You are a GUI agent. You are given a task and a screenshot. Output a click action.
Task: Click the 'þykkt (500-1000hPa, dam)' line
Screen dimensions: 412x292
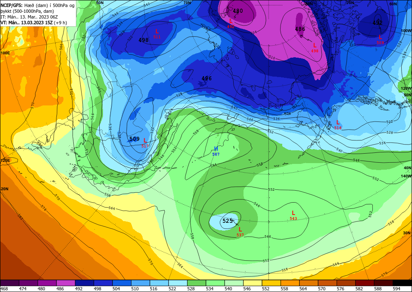point(27,11)
